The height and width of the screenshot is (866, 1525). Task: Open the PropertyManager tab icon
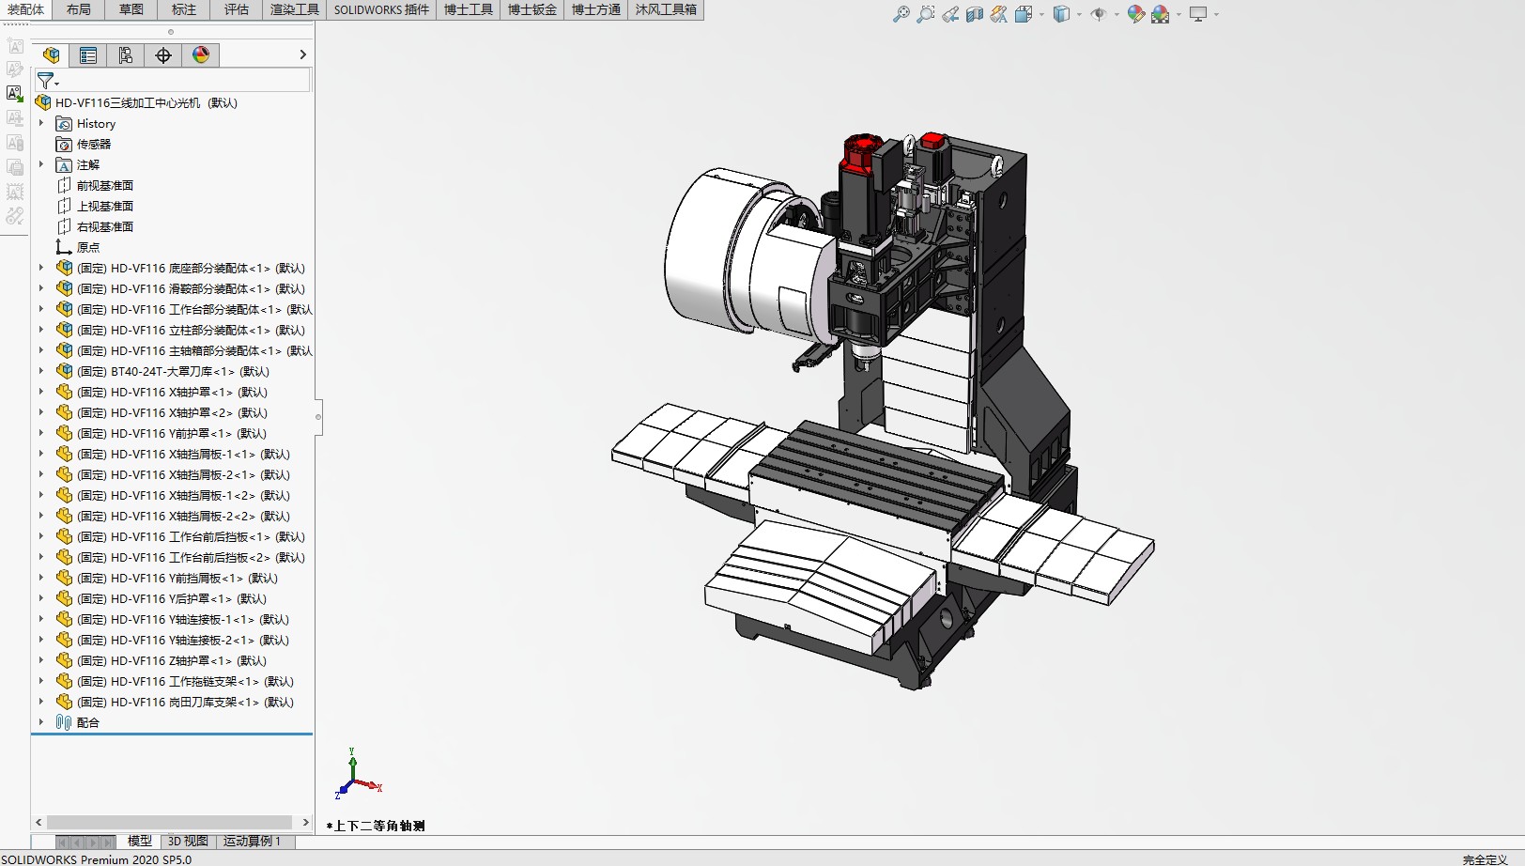[x=88, y=55]
